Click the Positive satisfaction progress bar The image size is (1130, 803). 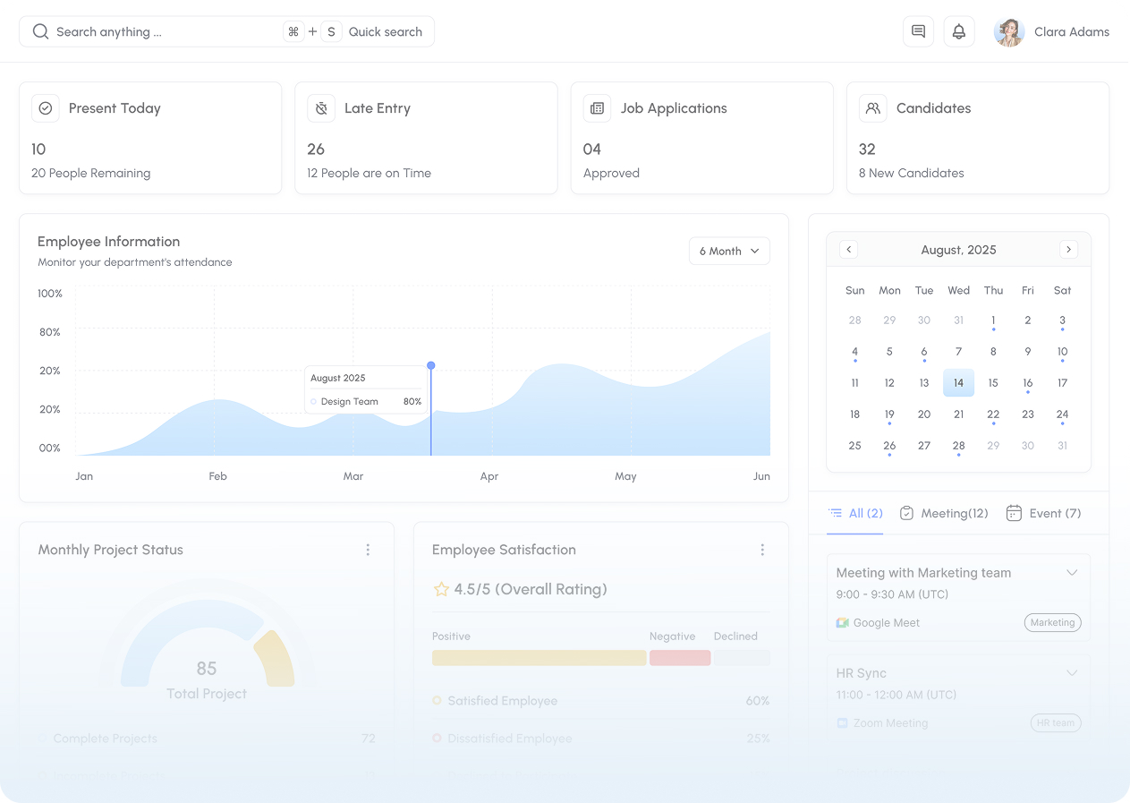[539, 657]
